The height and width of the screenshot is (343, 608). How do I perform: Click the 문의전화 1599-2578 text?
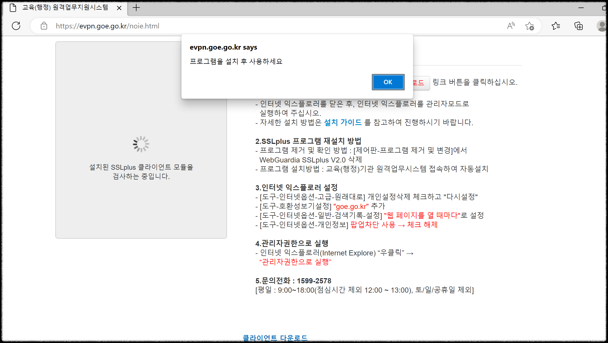coord(293,281)
